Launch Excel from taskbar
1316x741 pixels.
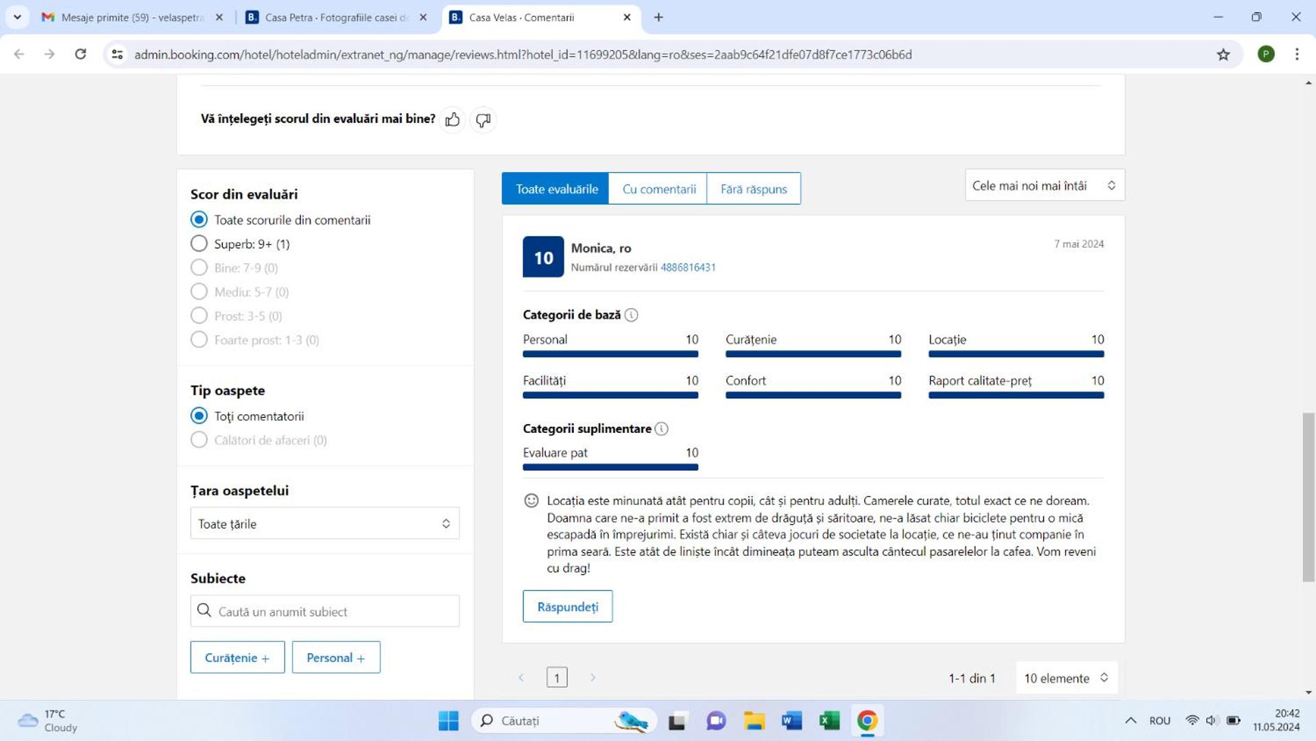tap(829, 720)
